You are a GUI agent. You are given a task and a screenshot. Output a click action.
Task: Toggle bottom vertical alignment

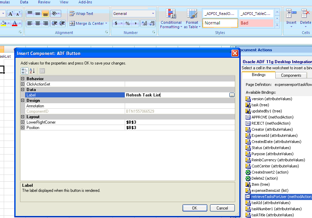point(45,14)
